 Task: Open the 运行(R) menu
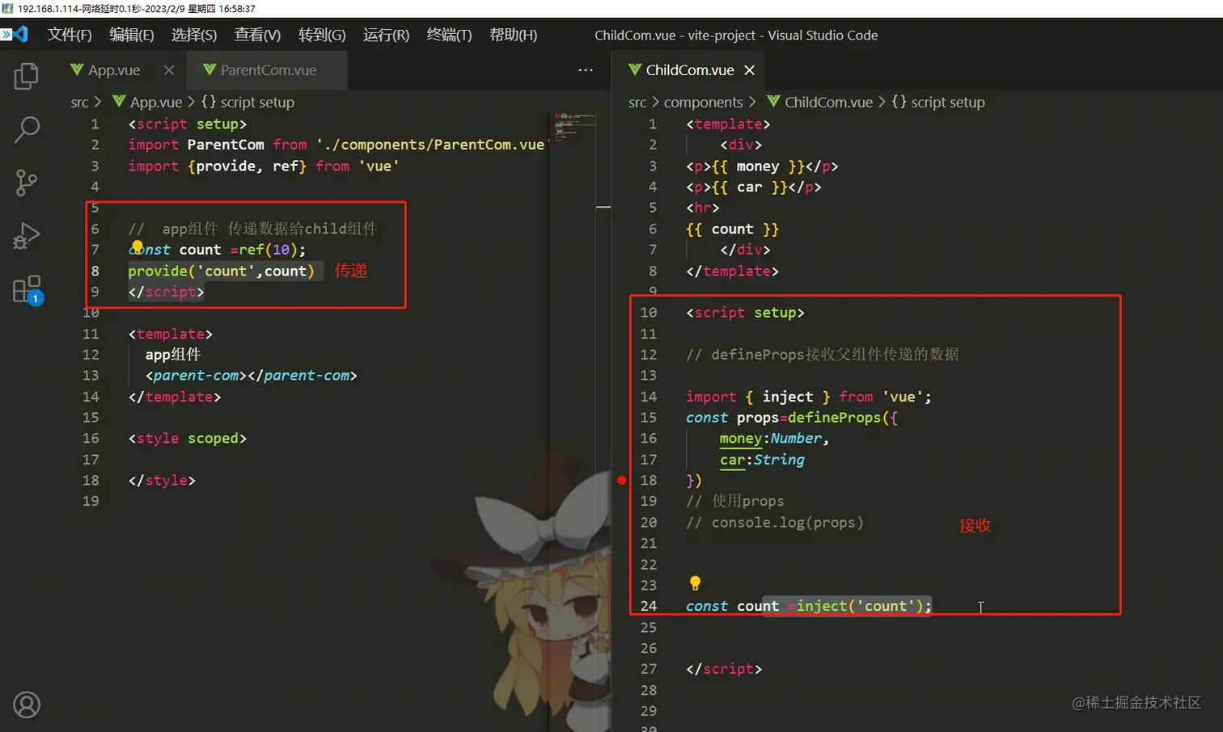[x=387, y=35]
